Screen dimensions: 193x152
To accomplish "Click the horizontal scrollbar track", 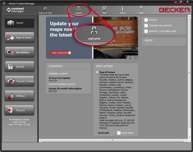I will click(113, 140).
